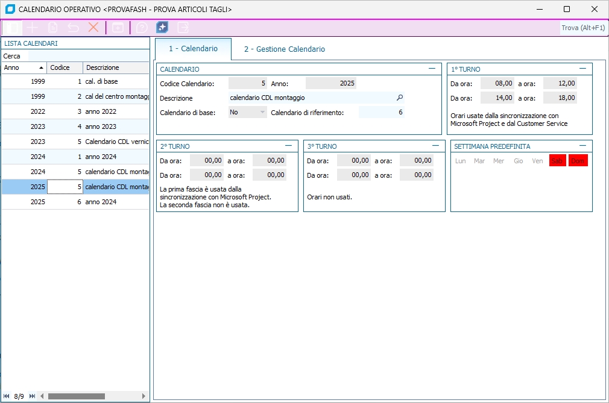Collapse the CALENDARIO panel
609x403 pixels.
432,69
